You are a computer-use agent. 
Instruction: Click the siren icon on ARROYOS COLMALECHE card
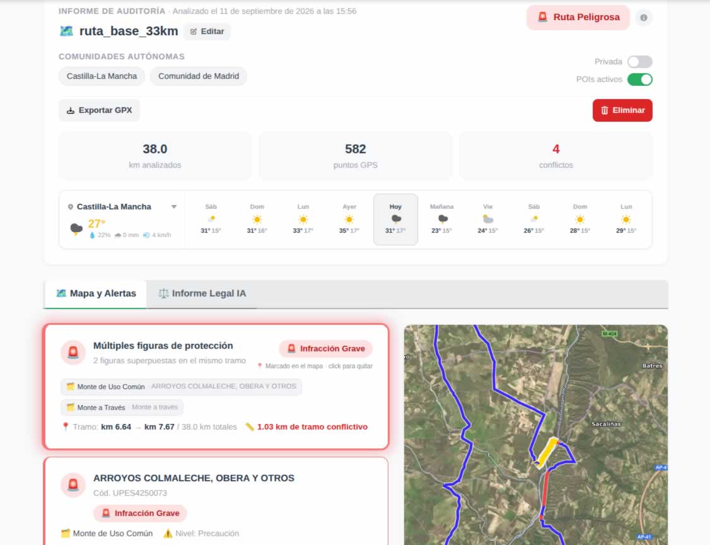(73, 485)
